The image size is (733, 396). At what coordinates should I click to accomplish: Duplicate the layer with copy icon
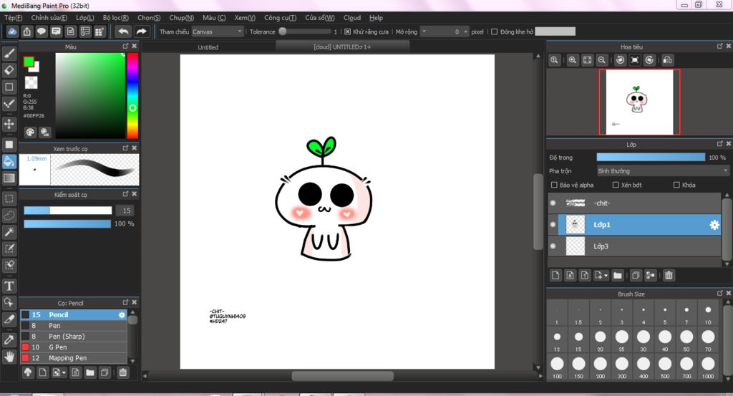(x=636, y=276)
